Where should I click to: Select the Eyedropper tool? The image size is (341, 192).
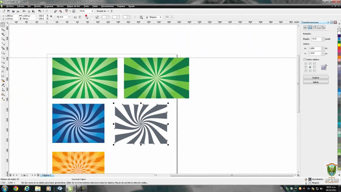(3, 85)
